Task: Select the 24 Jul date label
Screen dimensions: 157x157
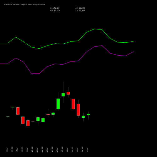Action: pyautogui.click(x=82, y=150)
